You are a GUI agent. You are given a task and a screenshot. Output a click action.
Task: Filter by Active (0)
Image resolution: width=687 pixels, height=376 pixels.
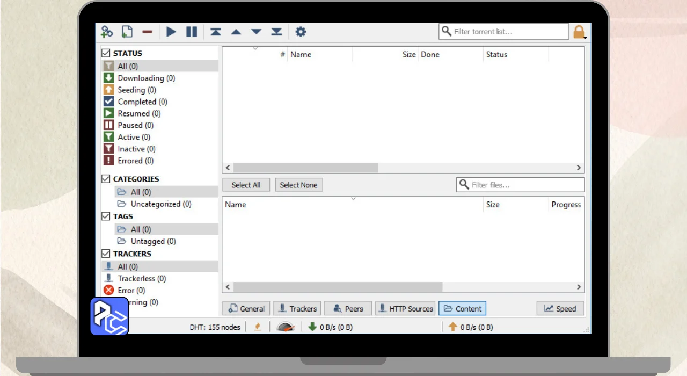160,137
